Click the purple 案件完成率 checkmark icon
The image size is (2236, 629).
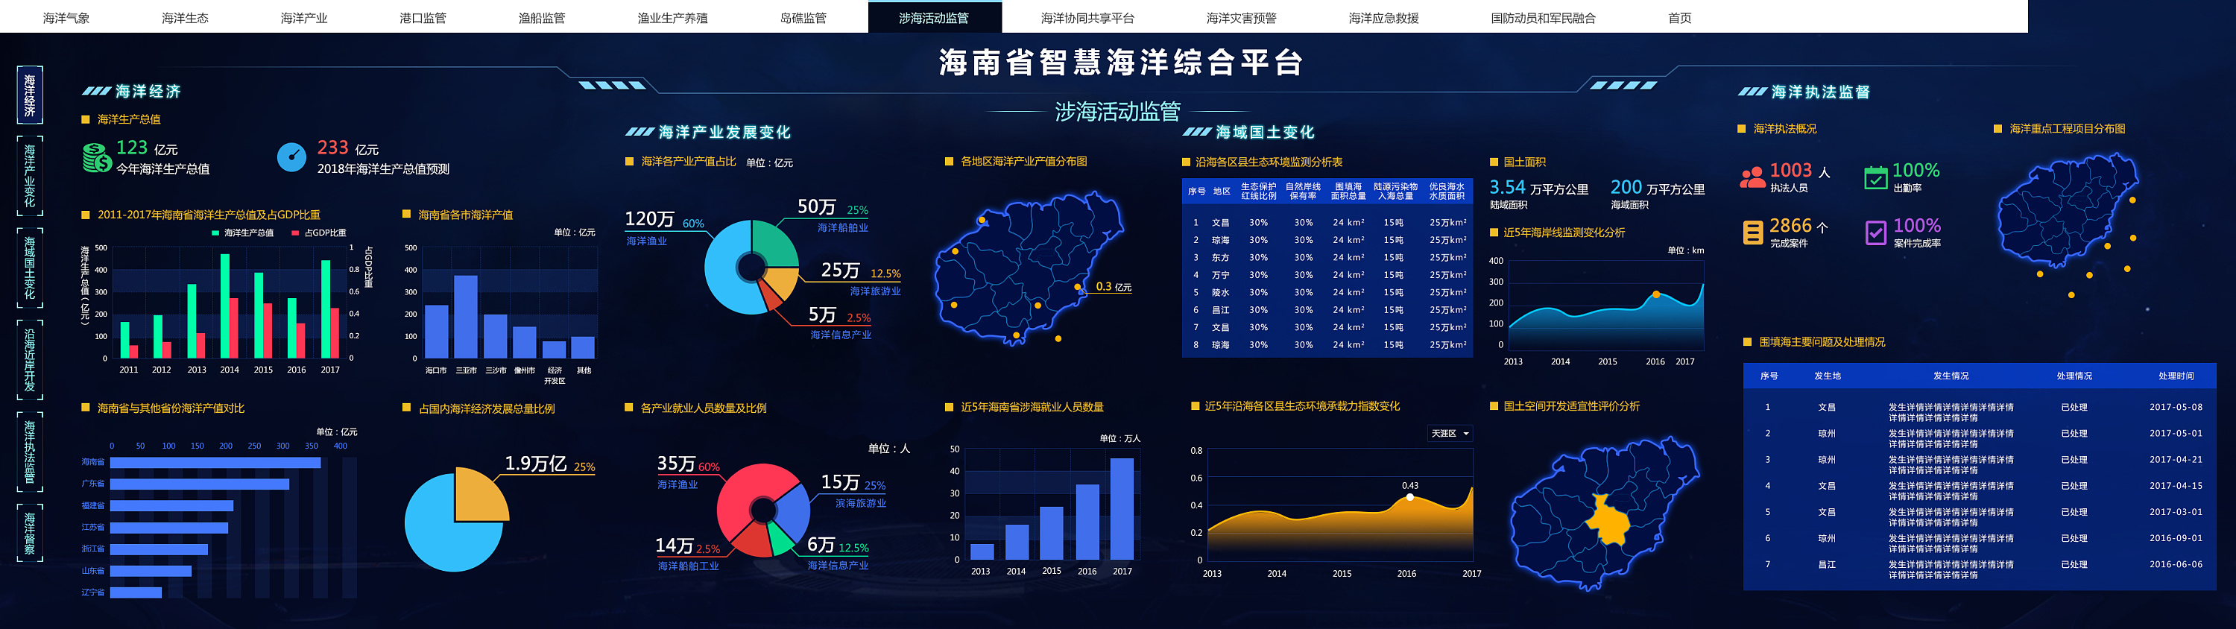point(1876,233)
